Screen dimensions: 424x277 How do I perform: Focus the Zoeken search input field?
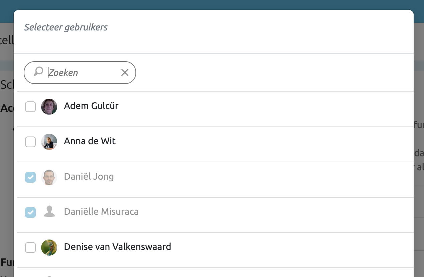click(x=82, y=73)
